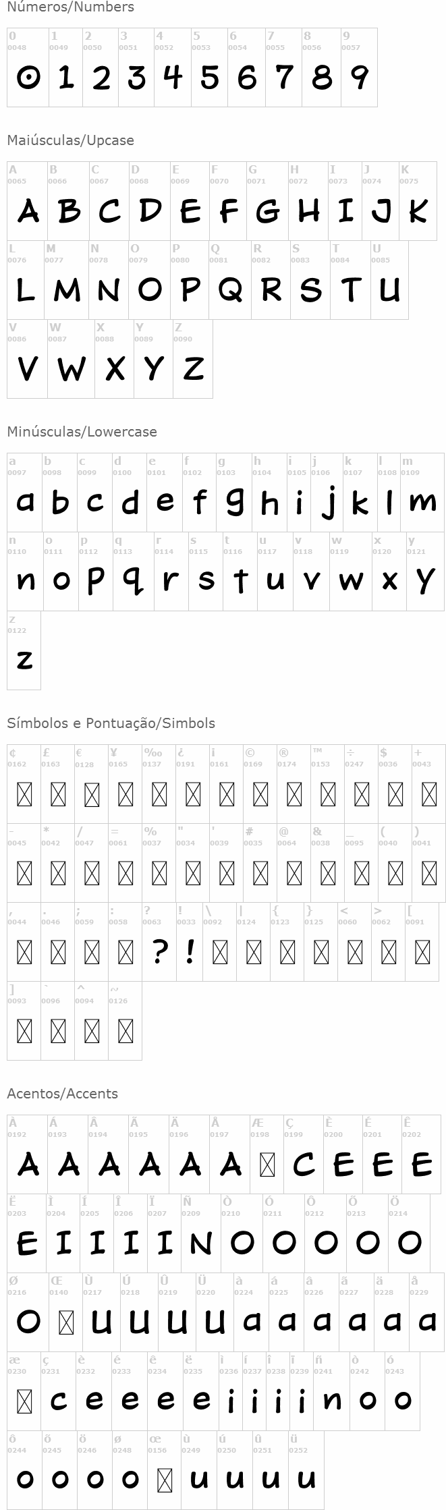Select the number 0 glyph preview
The height and width of the screenshot is (1510, 446).
point(28,67)
